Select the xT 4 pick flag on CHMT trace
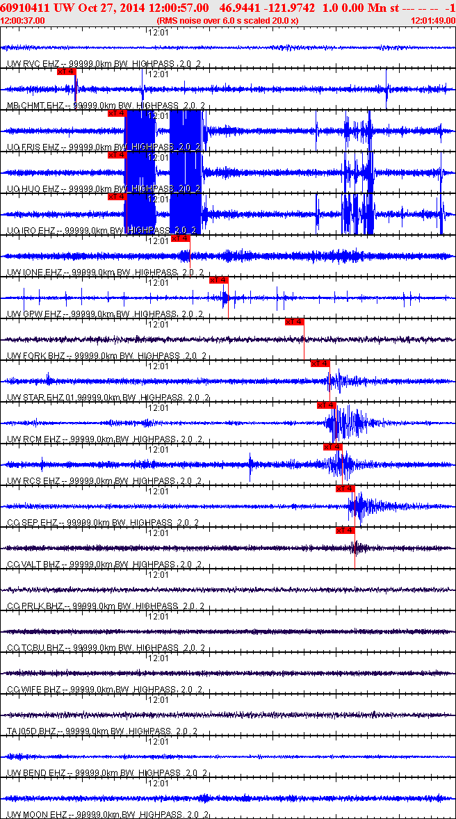The width and height of the screenshot is (456, 819). (66, 72)
